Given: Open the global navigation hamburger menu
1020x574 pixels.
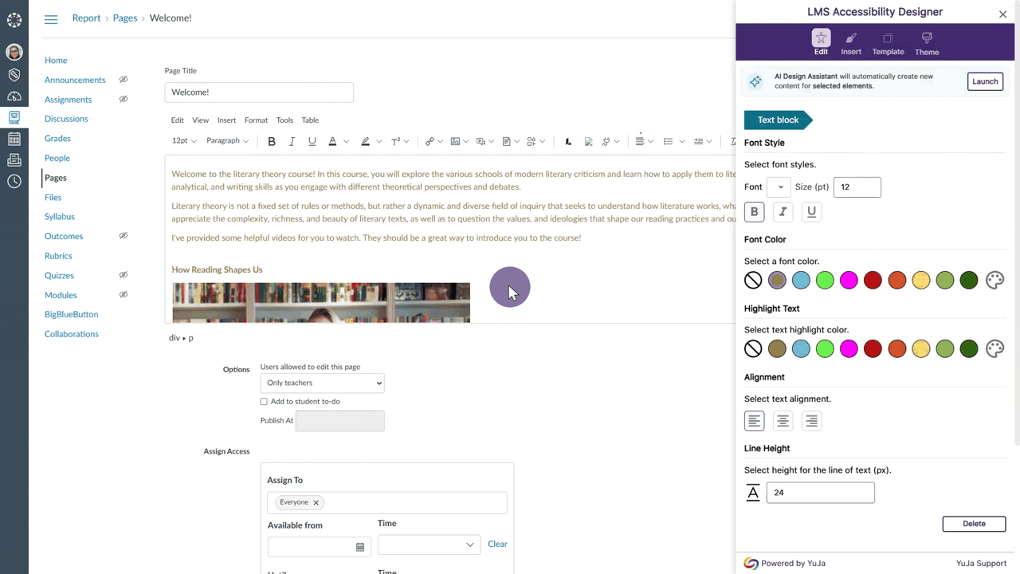Looking at the screenshot, I should pyautogui.click(x=51, y=19).
